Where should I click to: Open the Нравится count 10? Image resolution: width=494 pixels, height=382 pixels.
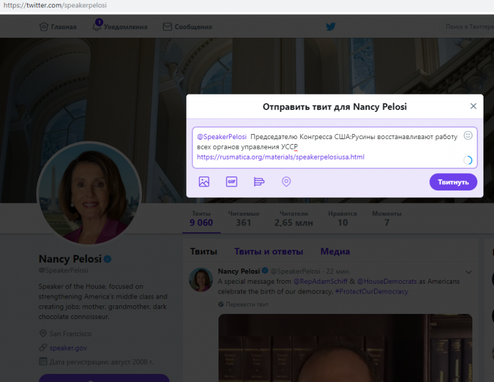coord(343,219)
